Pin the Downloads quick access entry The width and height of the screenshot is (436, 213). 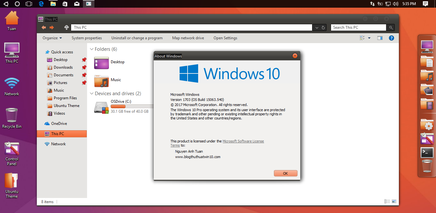tap(84, 67)
